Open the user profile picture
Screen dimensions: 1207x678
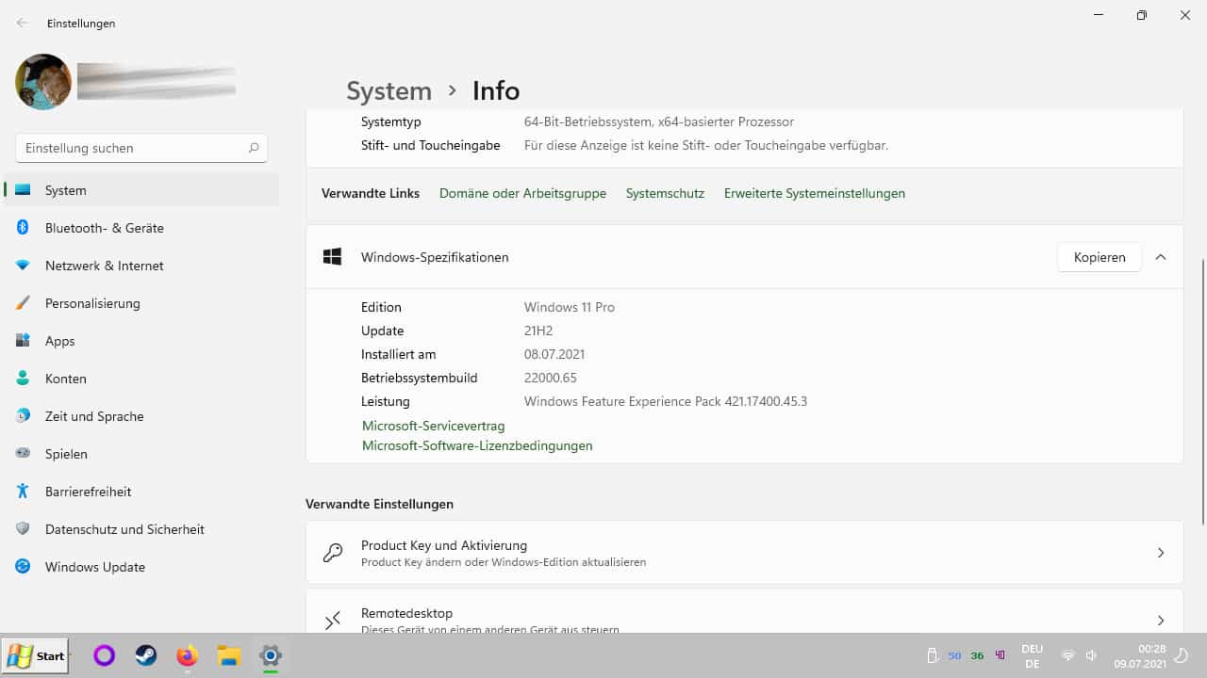[43, 82]
